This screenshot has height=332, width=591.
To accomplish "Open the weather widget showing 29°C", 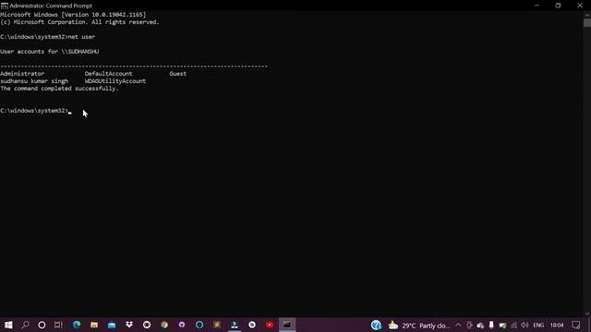I will click(x=419, y=326).
